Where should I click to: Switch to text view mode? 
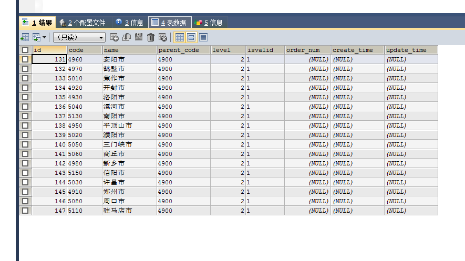[x=203, y=37]
